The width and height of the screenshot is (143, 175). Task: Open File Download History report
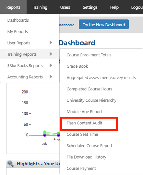click(86, 157)
